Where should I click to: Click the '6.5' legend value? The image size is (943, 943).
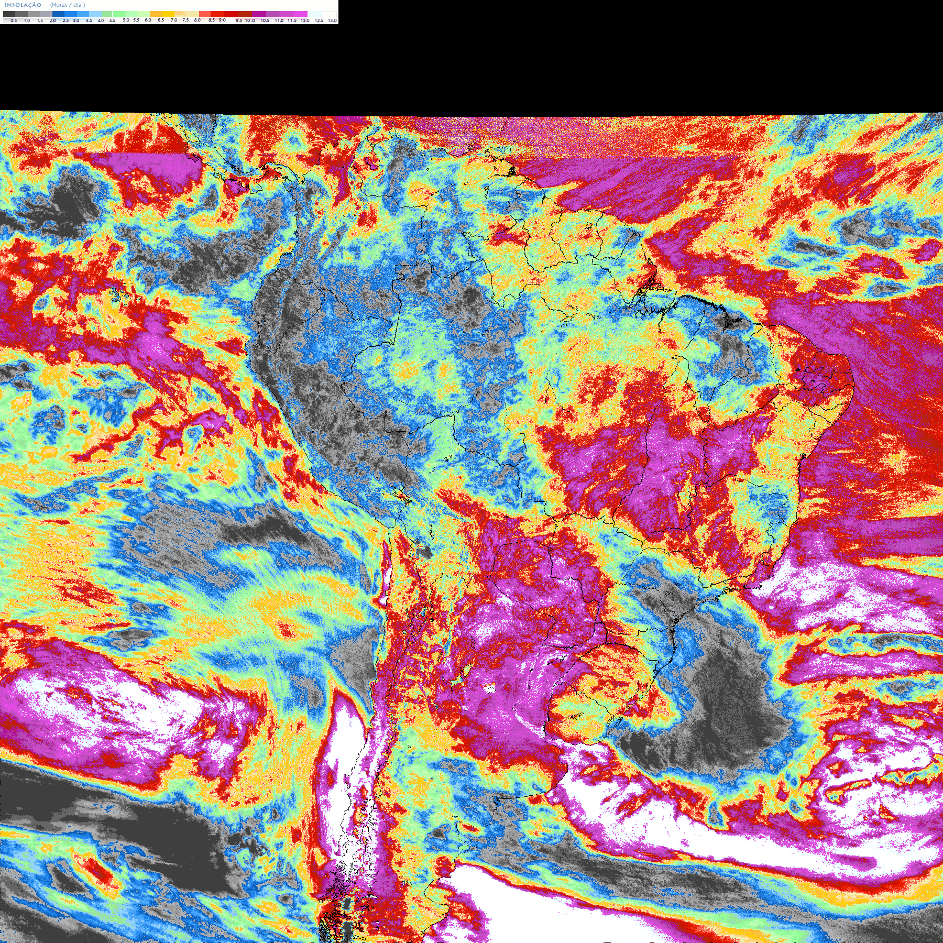(x=161, y=20)
